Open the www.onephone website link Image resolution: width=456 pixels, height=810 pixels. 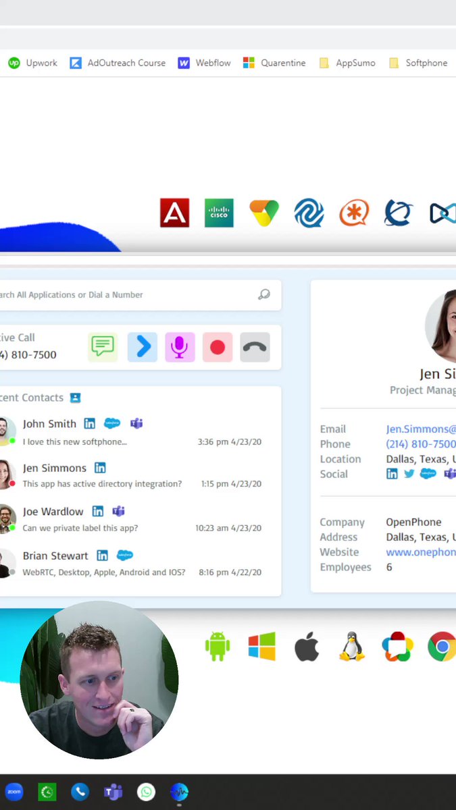tap(421, 552)
